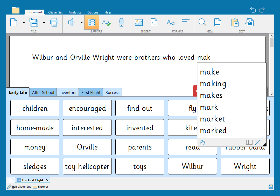Click the Speak (speaker) icon
This screenshot has width=280, height=196.
71,22
